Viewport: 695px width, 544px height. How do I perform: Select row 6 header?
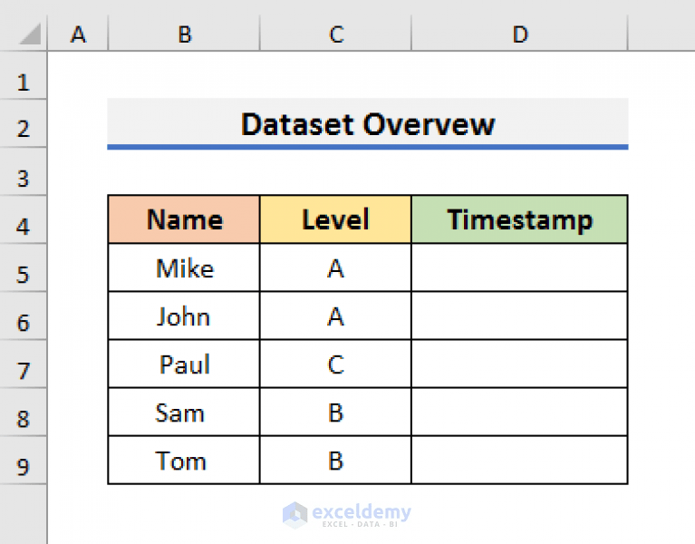(23, 316)
